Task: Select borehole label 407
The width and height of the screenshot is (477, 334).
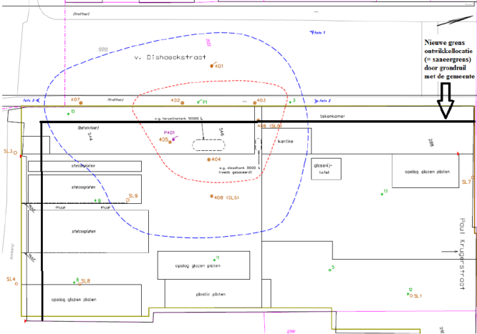Action: point(75,99)
